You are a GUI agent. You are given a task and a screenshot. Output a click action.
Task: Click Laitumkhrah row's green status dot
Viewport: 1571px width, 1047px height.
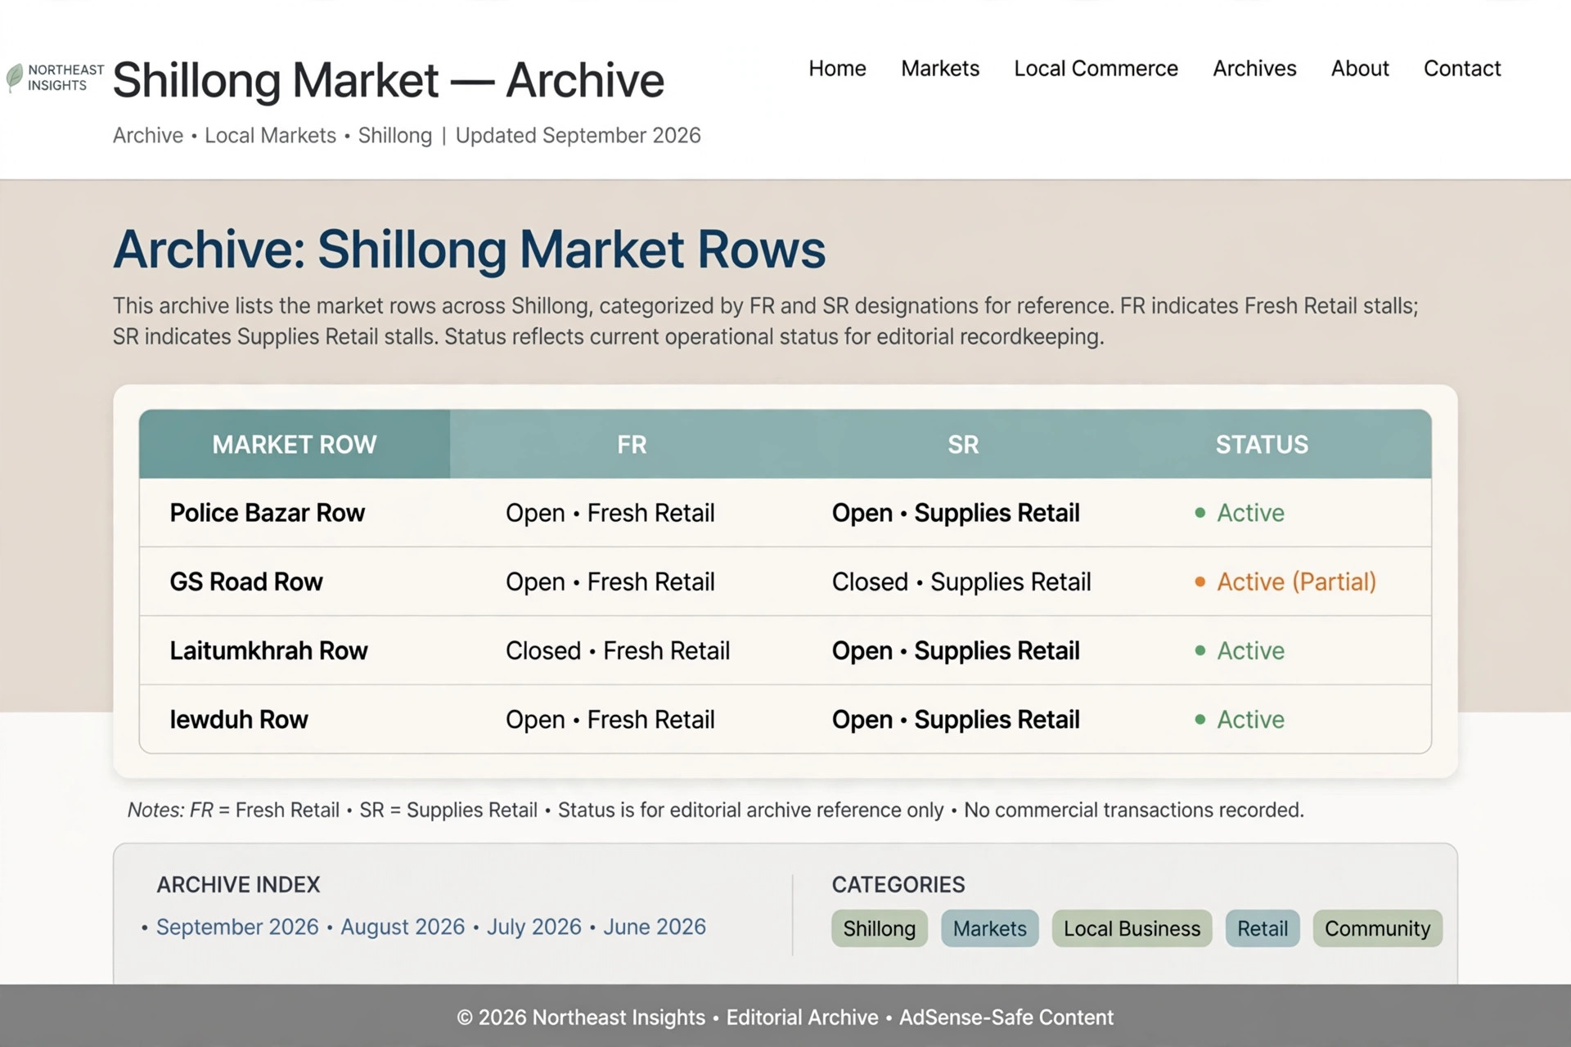tap(1200, 650)
